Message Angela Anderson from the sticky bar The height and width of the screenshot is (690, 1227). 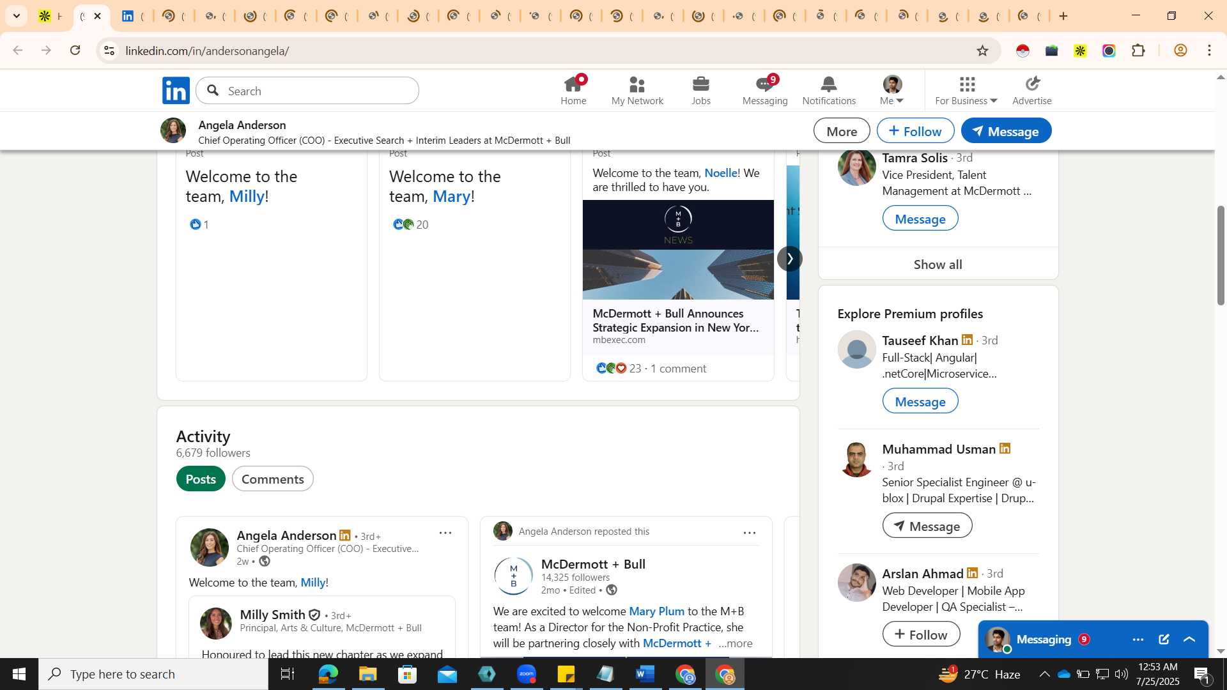(x=1006, y=131)
